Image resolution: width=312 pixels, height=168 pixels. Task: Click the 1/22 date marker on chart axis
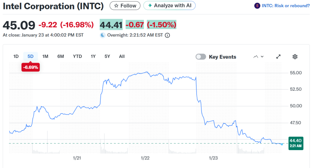pos(145,158)
